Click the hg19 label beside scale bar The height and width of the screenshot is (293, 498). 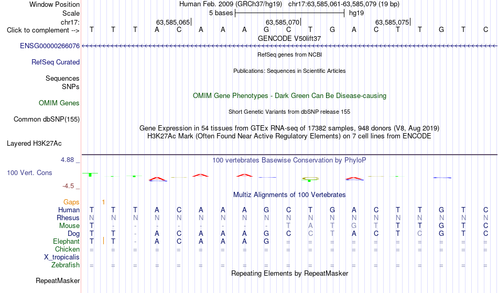(x=356, y=13)
